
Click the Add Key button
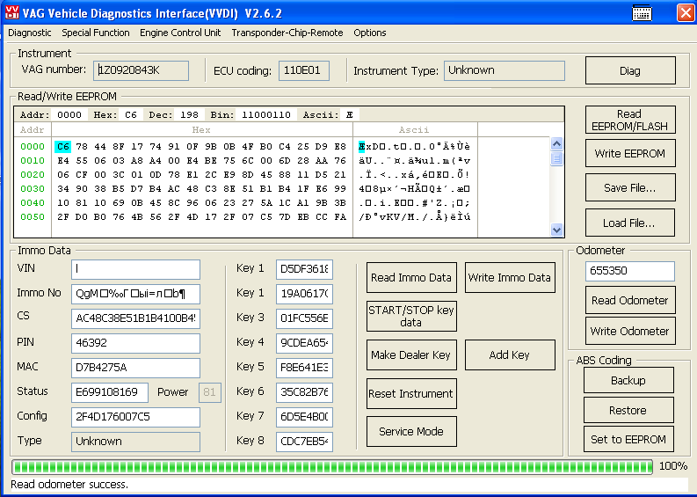click(x=510, y=355)
